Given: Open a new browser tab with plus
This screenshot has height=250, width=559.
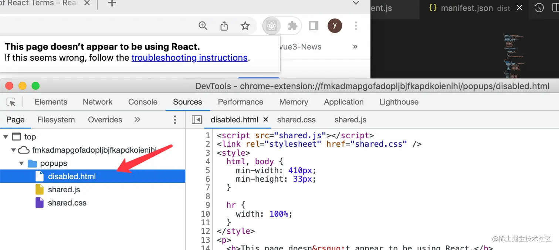Looking at the screenshot, I should (x=112, y=3).
